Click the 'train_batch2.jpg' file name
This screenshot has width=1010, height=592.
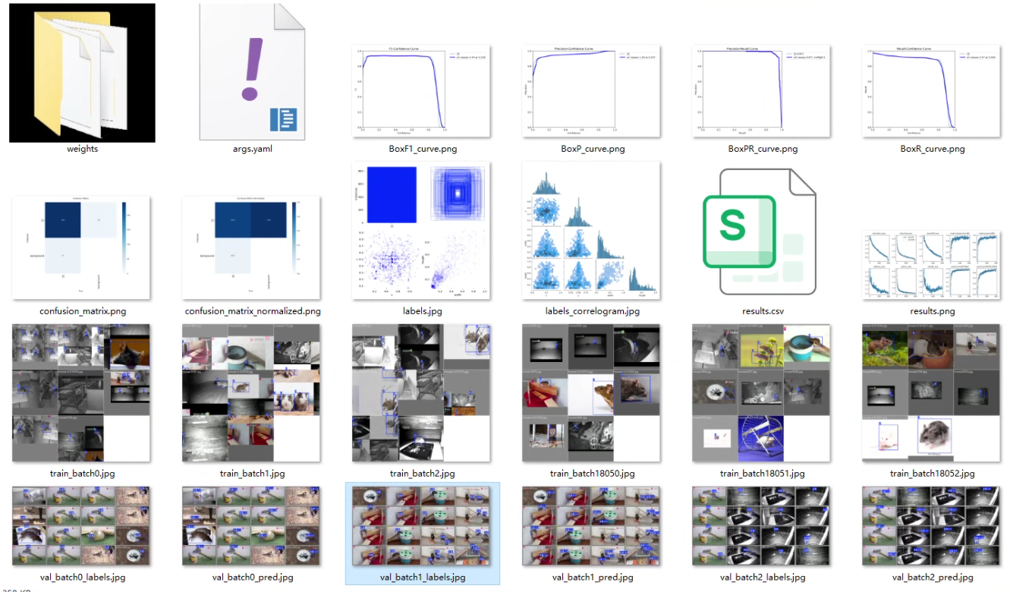422,474
